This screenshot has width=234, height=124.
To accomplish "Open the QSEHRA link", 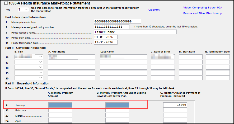I will [154, 10].
